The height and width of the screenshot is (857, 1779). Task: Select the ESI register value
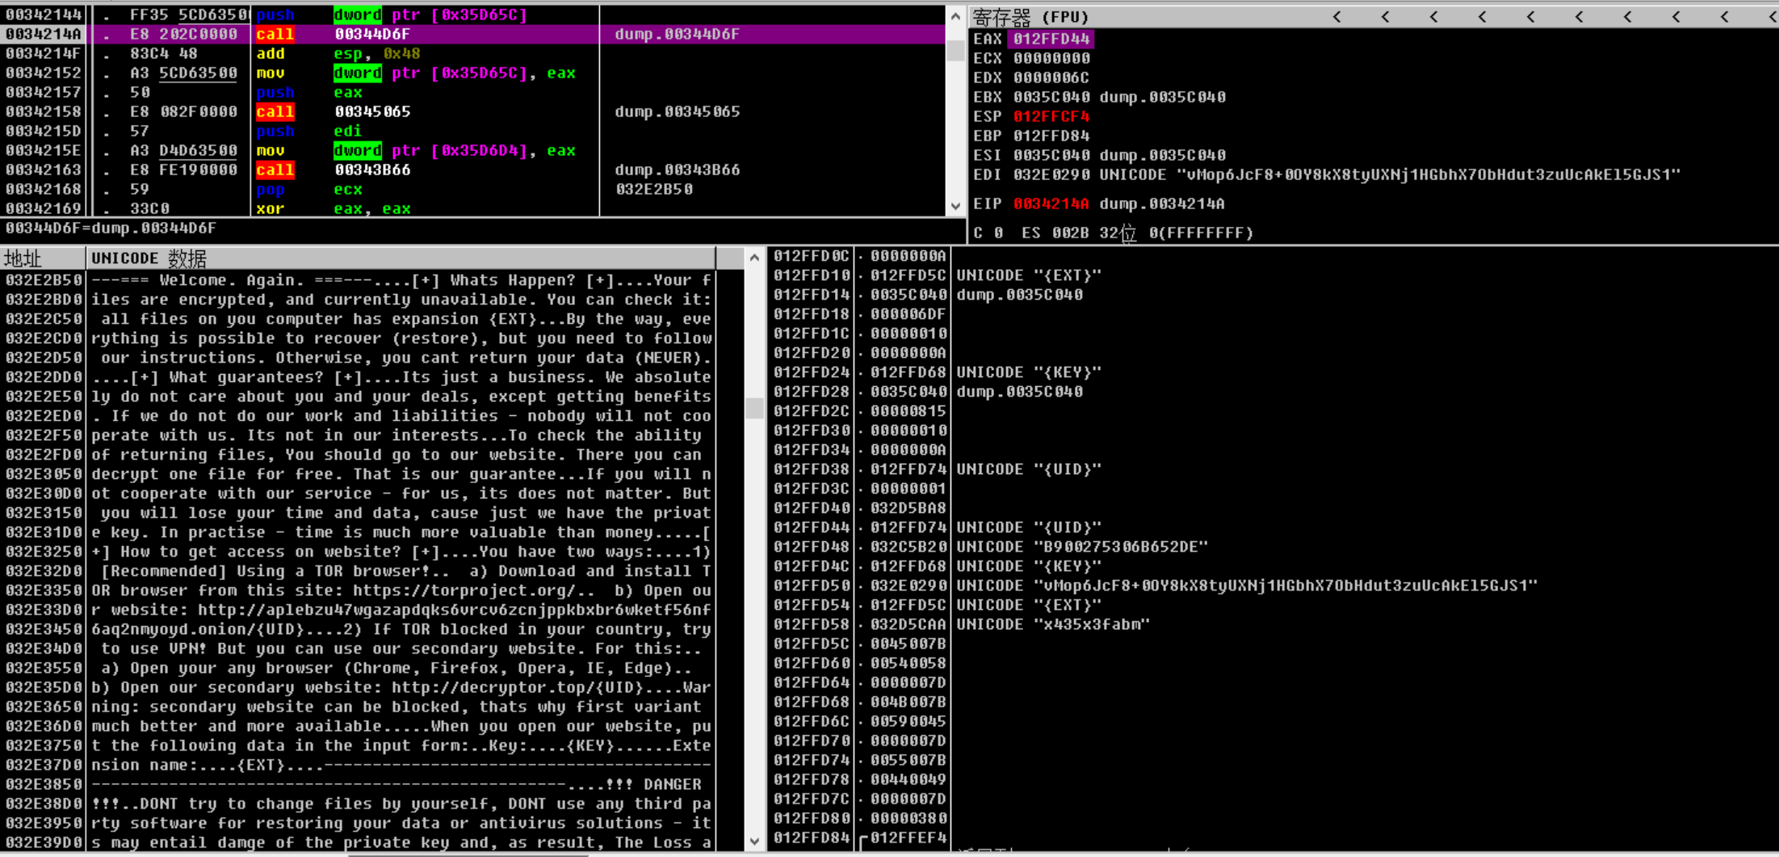pyautogui.click(x=1051, y=155)
